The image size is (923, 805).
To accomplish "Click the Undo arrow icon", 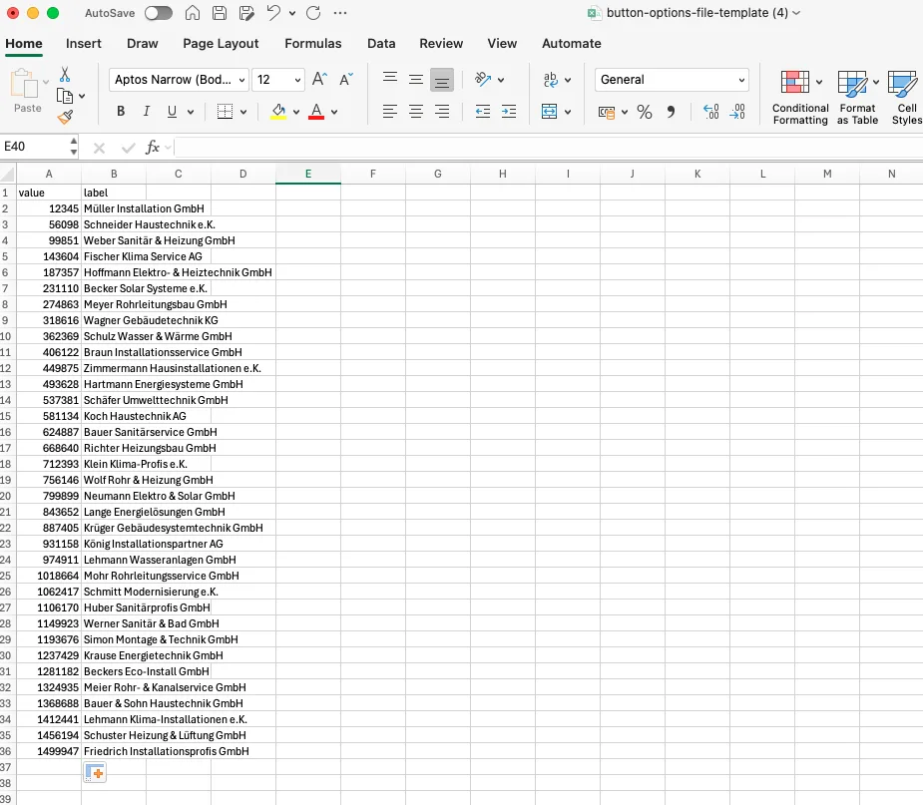I will 273,13.
